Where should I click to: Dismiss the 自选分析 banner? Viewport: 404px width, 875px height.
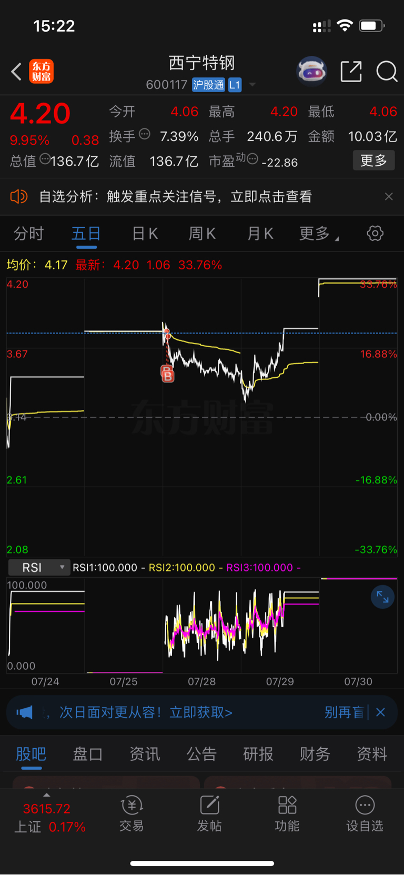point(389,197)
